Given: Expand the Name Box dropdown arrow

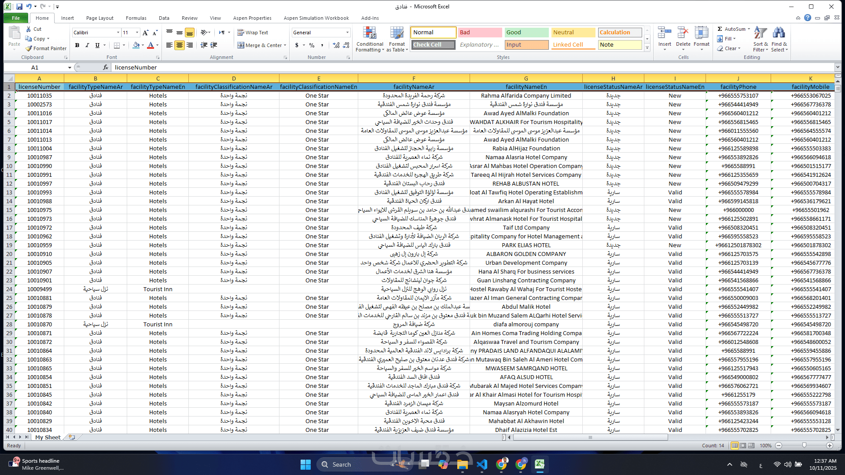Looking at the screenshot, I should coord(70,68).
